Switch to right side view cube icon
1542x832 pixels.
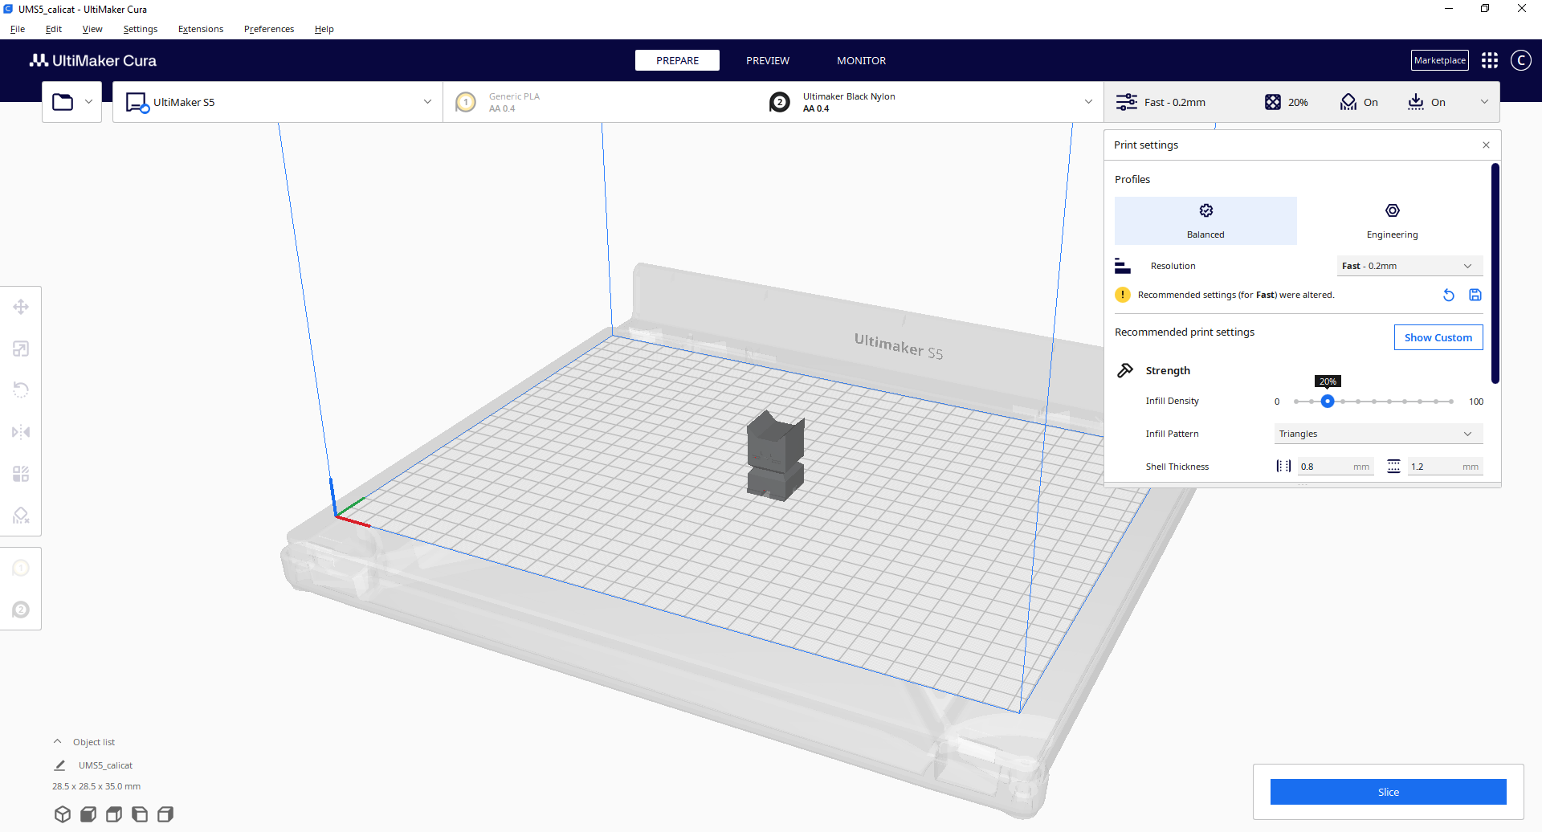pyautogui.click(x=165, y=814)
